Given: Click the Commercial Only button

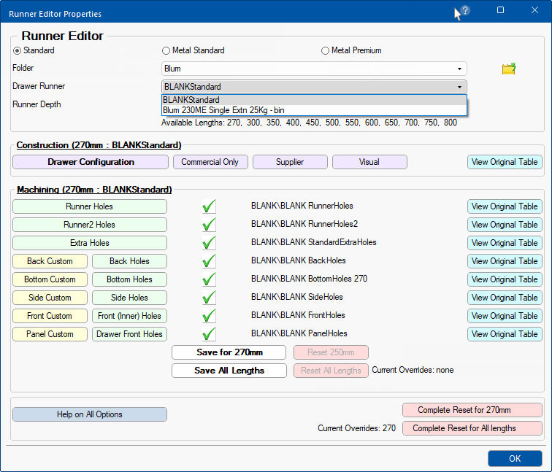Looking at the screenshot, I should tap(210, 162).
